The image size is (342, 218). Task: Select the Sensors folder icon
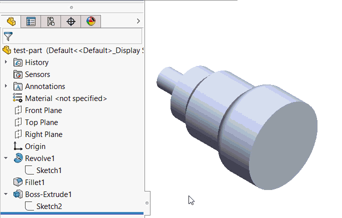click(x=18, y=74)
